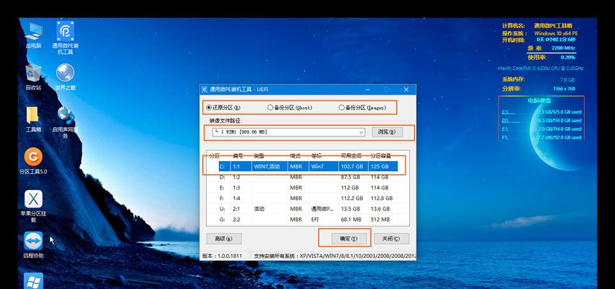This screenshot has height=289, width=615.
Task: Click the installer dialog's title bar icon
Action: pyautogui.click(x=205, y=90)
